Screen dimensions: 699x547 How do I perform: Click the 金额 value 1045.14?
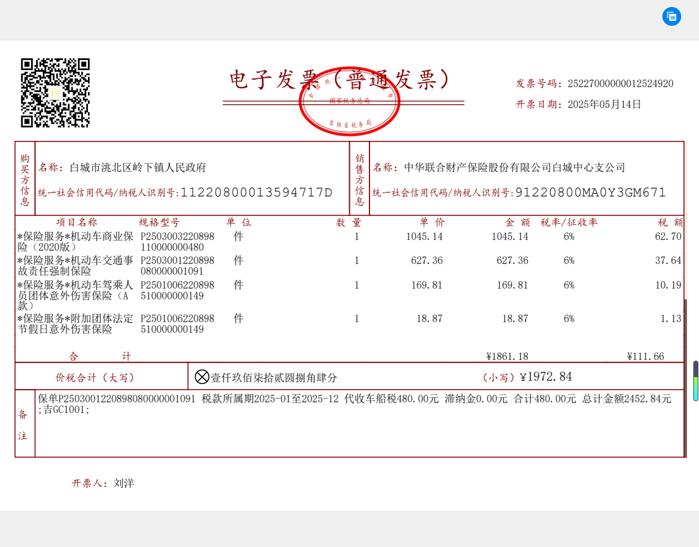click(509, 236)
